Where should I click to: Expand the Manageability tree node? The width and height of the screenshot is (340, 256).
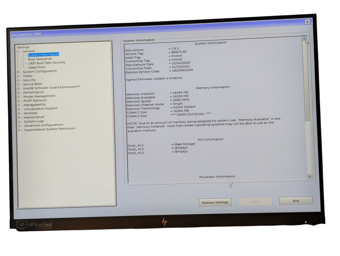pyautogui.click(x=19, y=105)
